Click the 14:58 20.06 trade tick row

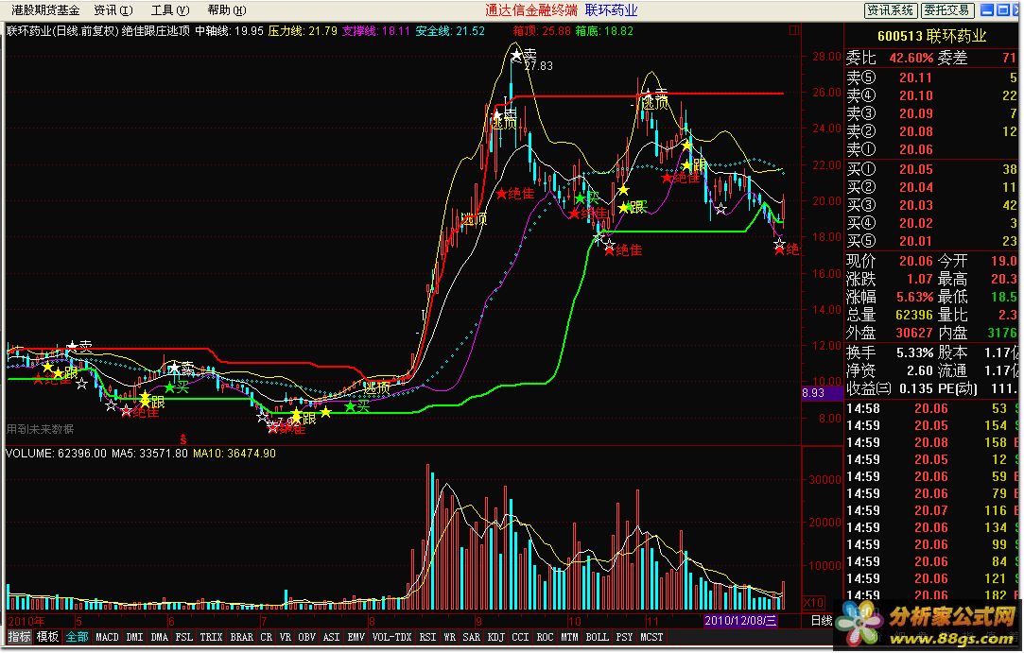[x=933, y=409]
